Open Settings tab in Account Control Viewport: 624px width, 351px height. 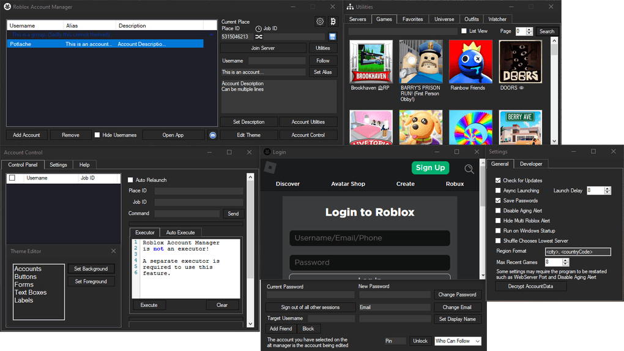[x=58, y=165]
